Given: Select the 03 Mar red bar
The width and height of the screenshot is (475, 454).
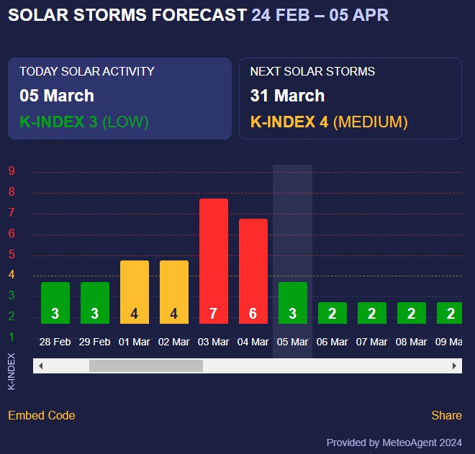Looking at the screenshot, I should click(214, 260).
